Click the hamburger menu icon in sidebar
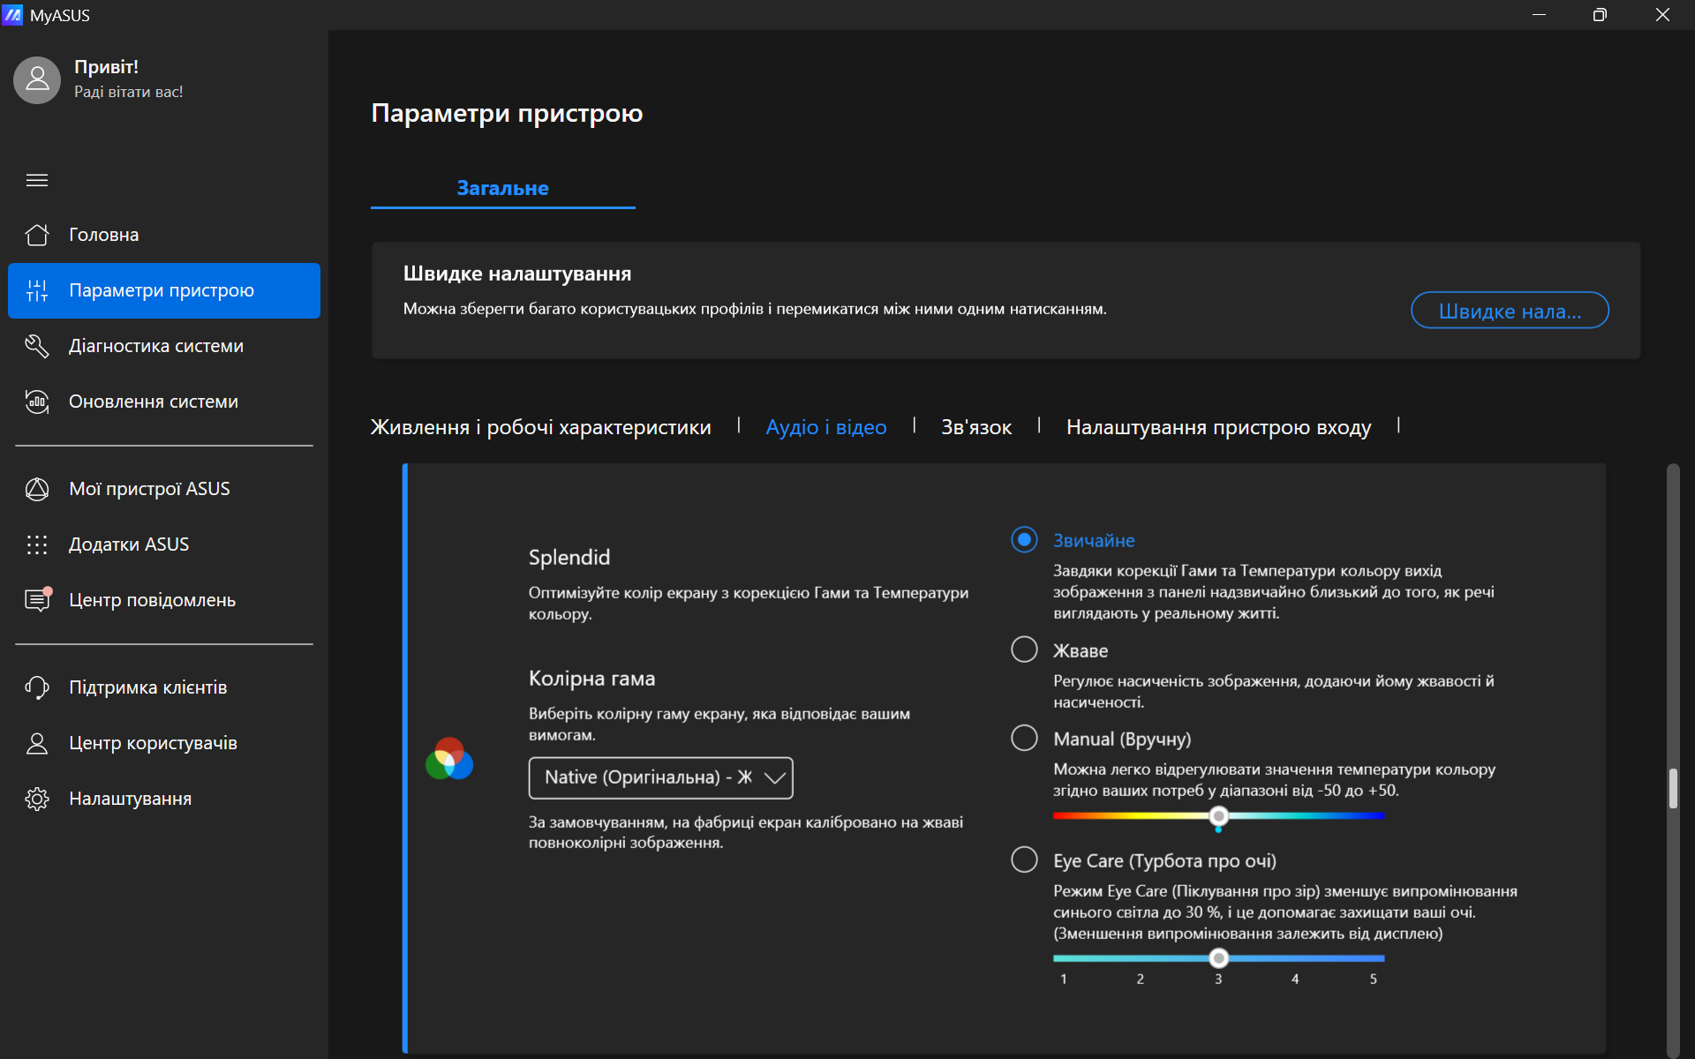This screenshot has height=1059, width=1695. click(37, 180)
